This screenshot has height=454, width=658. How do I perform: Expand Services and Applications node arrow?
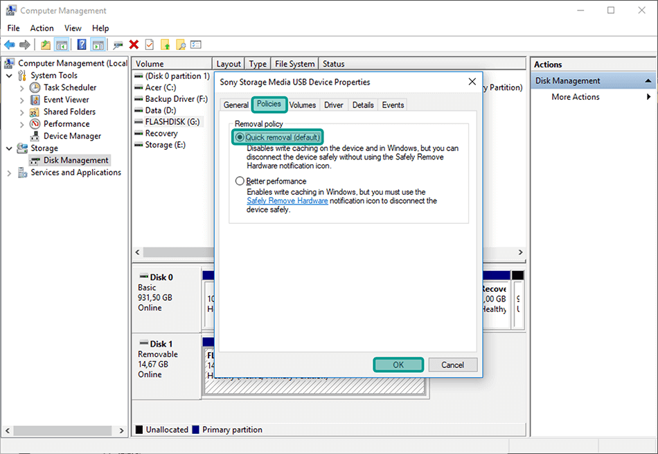tap(9, 173)
